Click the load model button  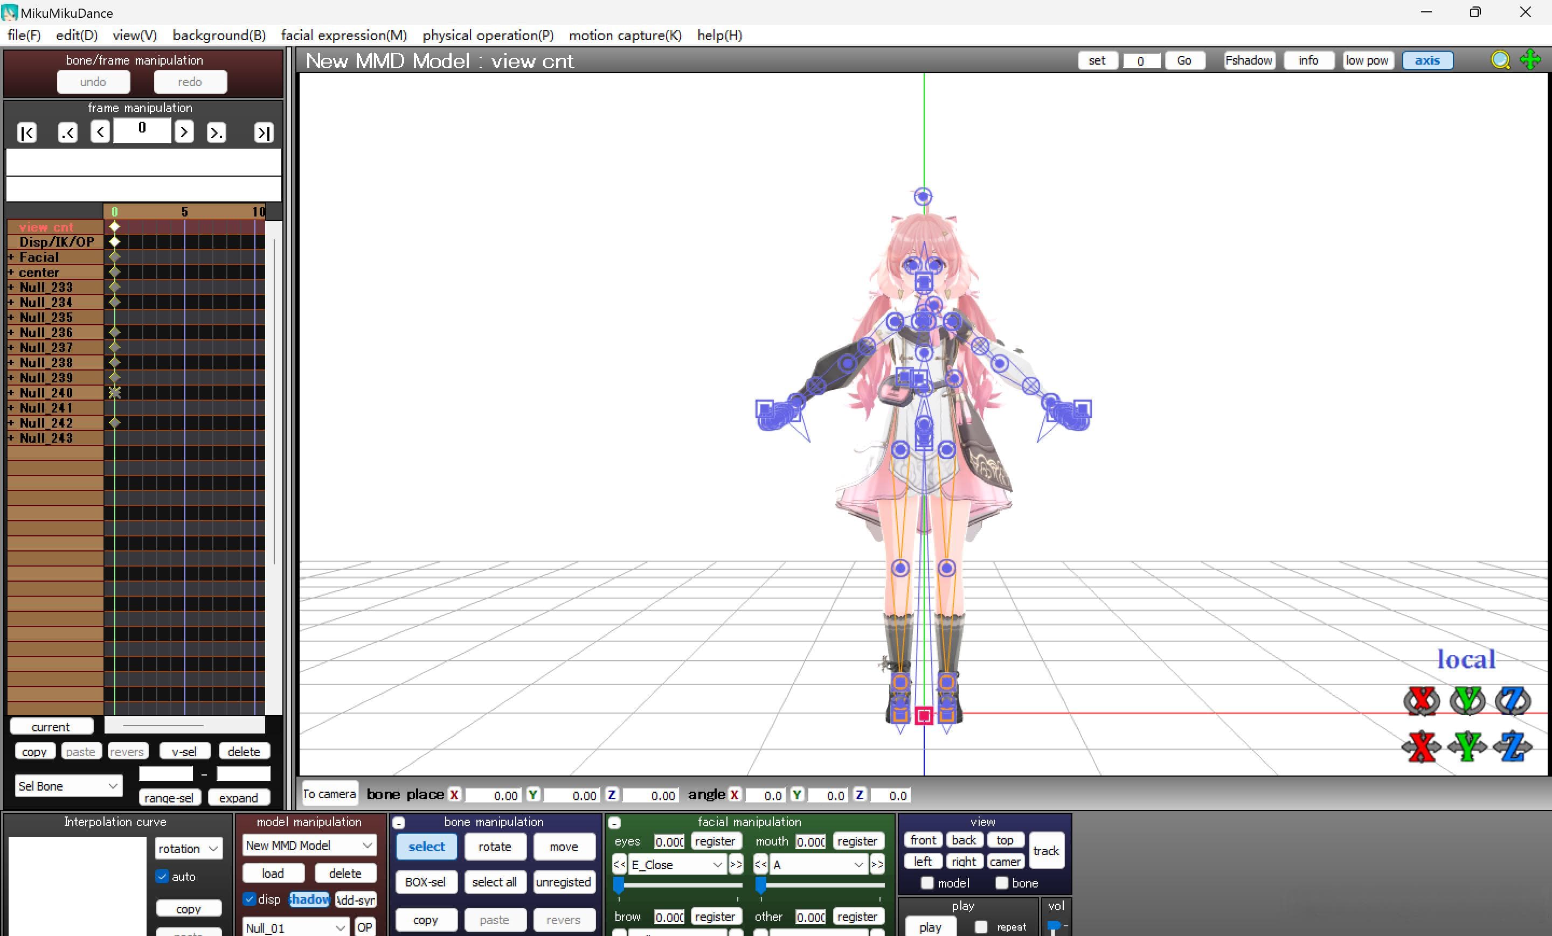point(273,873)
